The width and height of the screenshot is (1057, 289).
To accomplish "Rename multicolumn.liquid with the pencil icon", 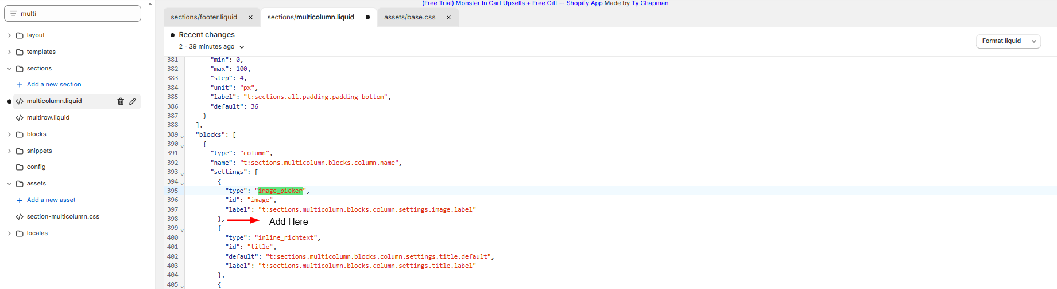I will [133, 101].
